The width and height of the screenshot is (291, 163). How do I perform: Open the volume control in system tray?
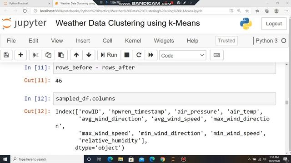[x=265, y=159]
